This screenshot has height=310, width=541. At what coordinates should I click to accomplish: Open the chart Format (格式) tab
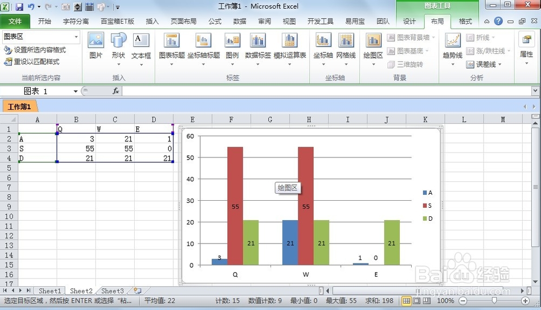pyautogui.click(x=465, y=22)
